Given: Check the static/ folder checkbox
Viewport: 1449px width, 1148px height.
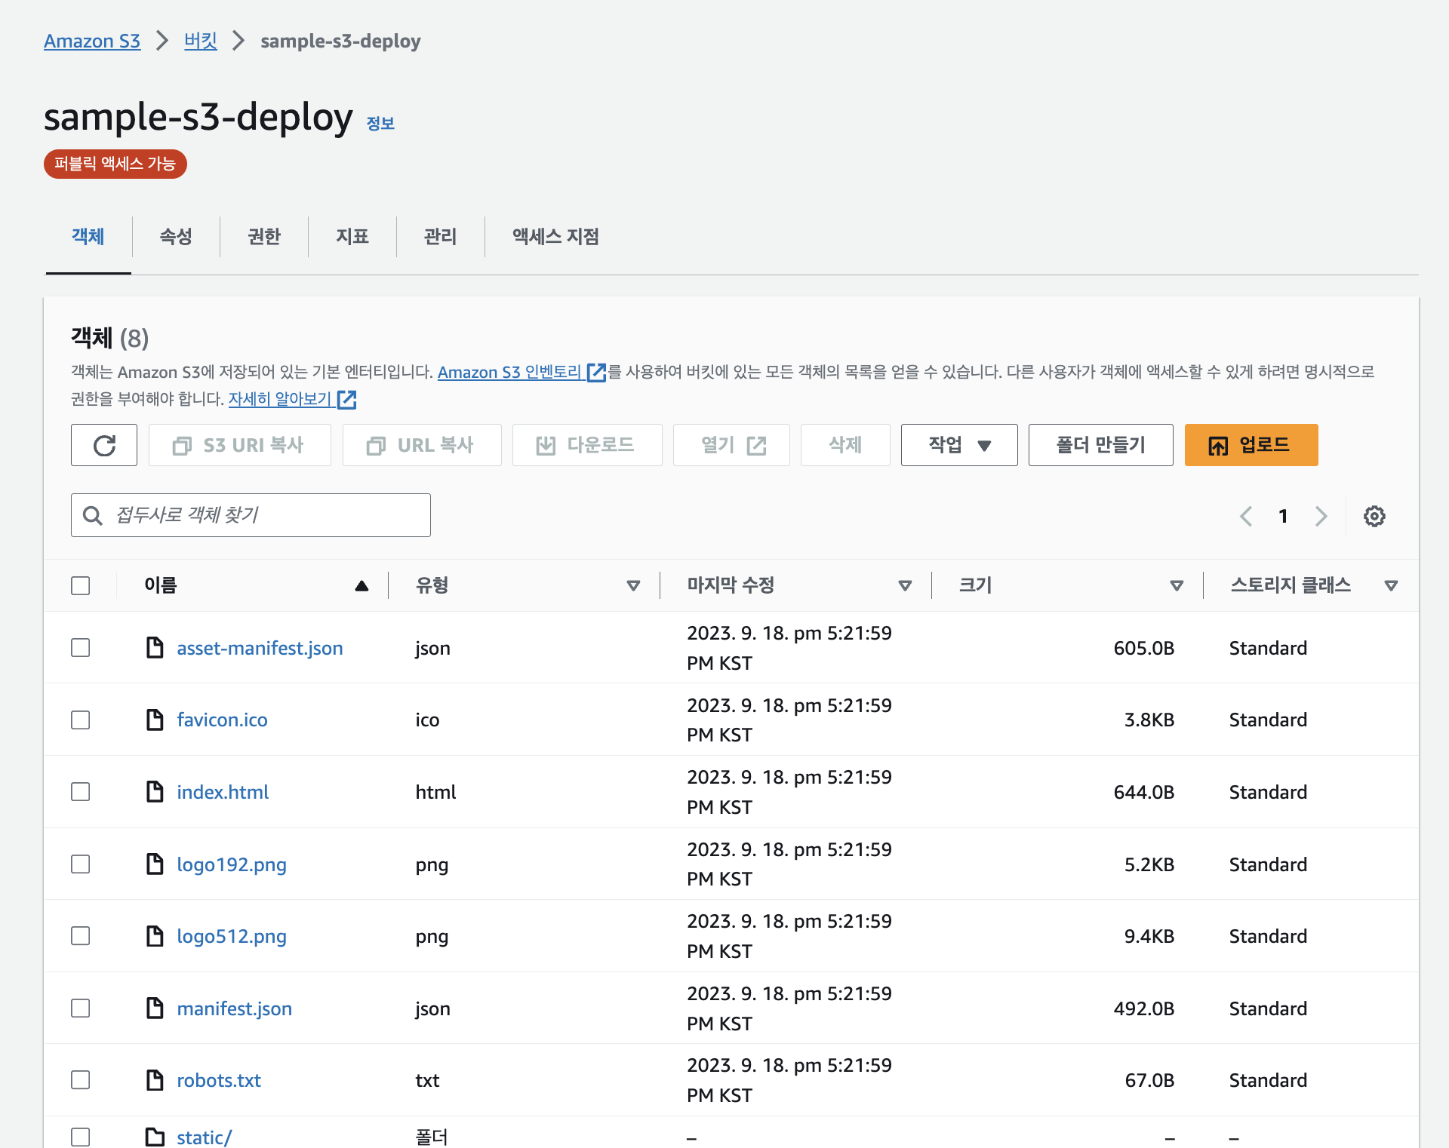Looking at the screenshot, I should click(x=81, y=1137).
